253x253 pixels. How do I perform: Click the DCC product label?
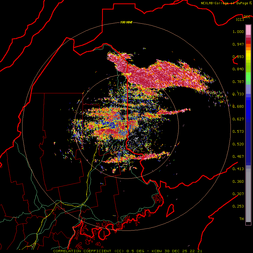coord(247,17)
